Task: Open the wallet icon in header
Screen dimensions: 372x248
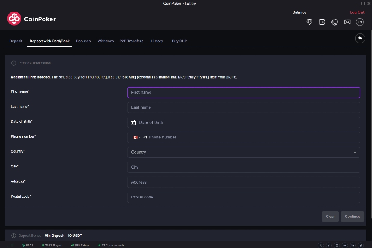Action: tap(322, 22)
